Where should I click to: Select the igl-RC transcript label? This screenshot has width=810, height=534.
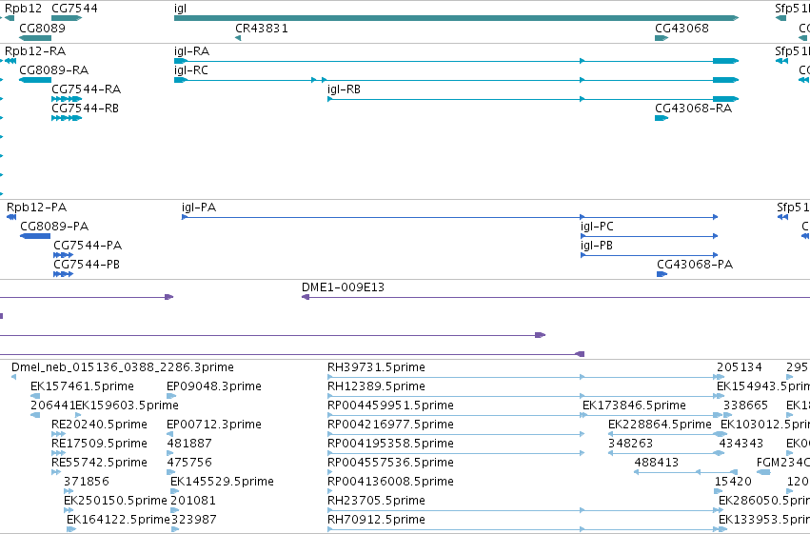tap(191, 70)
